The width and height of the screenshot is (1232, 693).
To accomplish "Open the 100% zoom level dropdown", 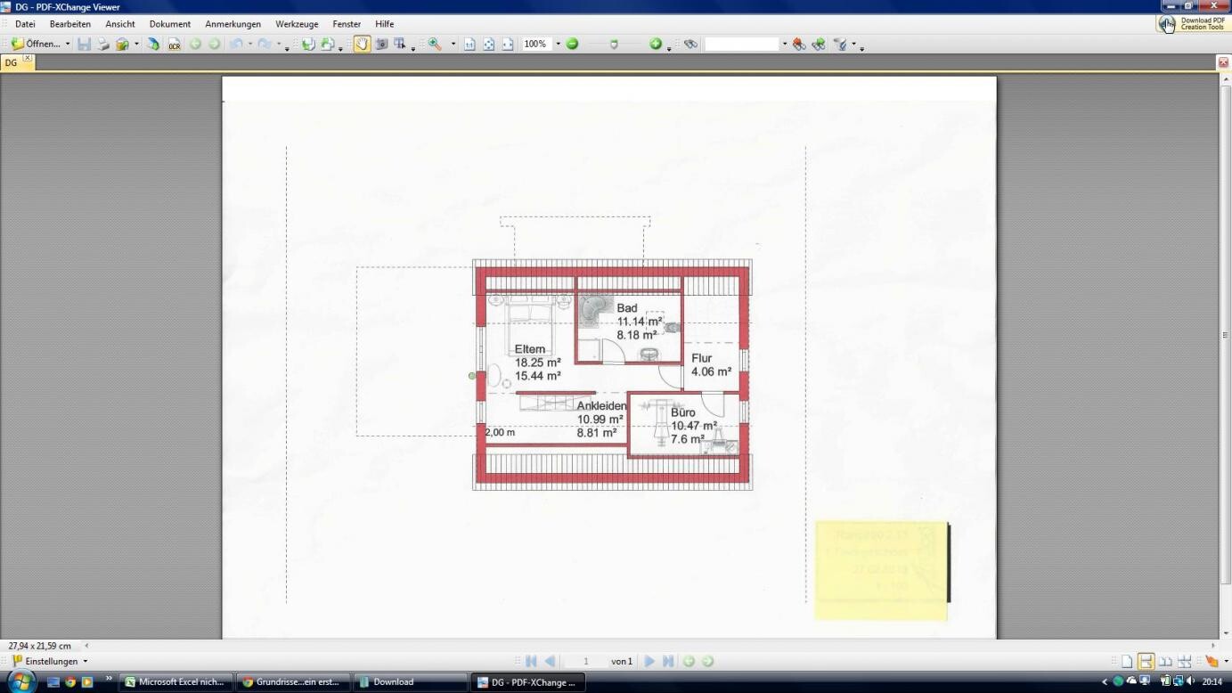I will [x=559, y=44].
